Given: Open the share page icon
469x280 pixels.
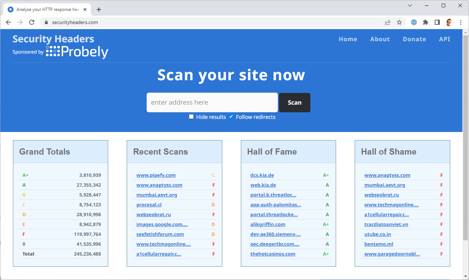Looking at the screenshot, I should point(388,22).
